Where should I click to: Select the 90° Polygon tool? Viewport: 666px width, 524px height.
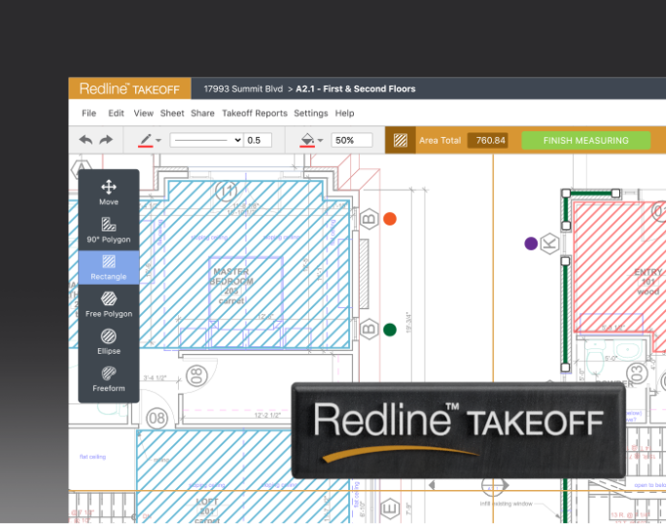(x=109, y=229)
